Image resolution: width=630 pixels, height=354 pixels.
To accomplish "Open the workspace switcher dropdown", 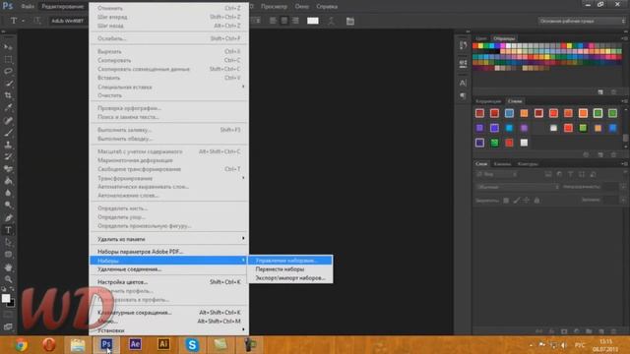I will [x=582, y=21].
